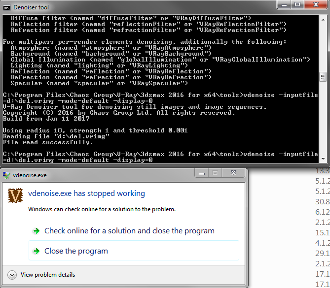Click the vdenoise.exe title bar icon
Image resolution: width=330 pixels, height=288 pixels.
[6, 175]
